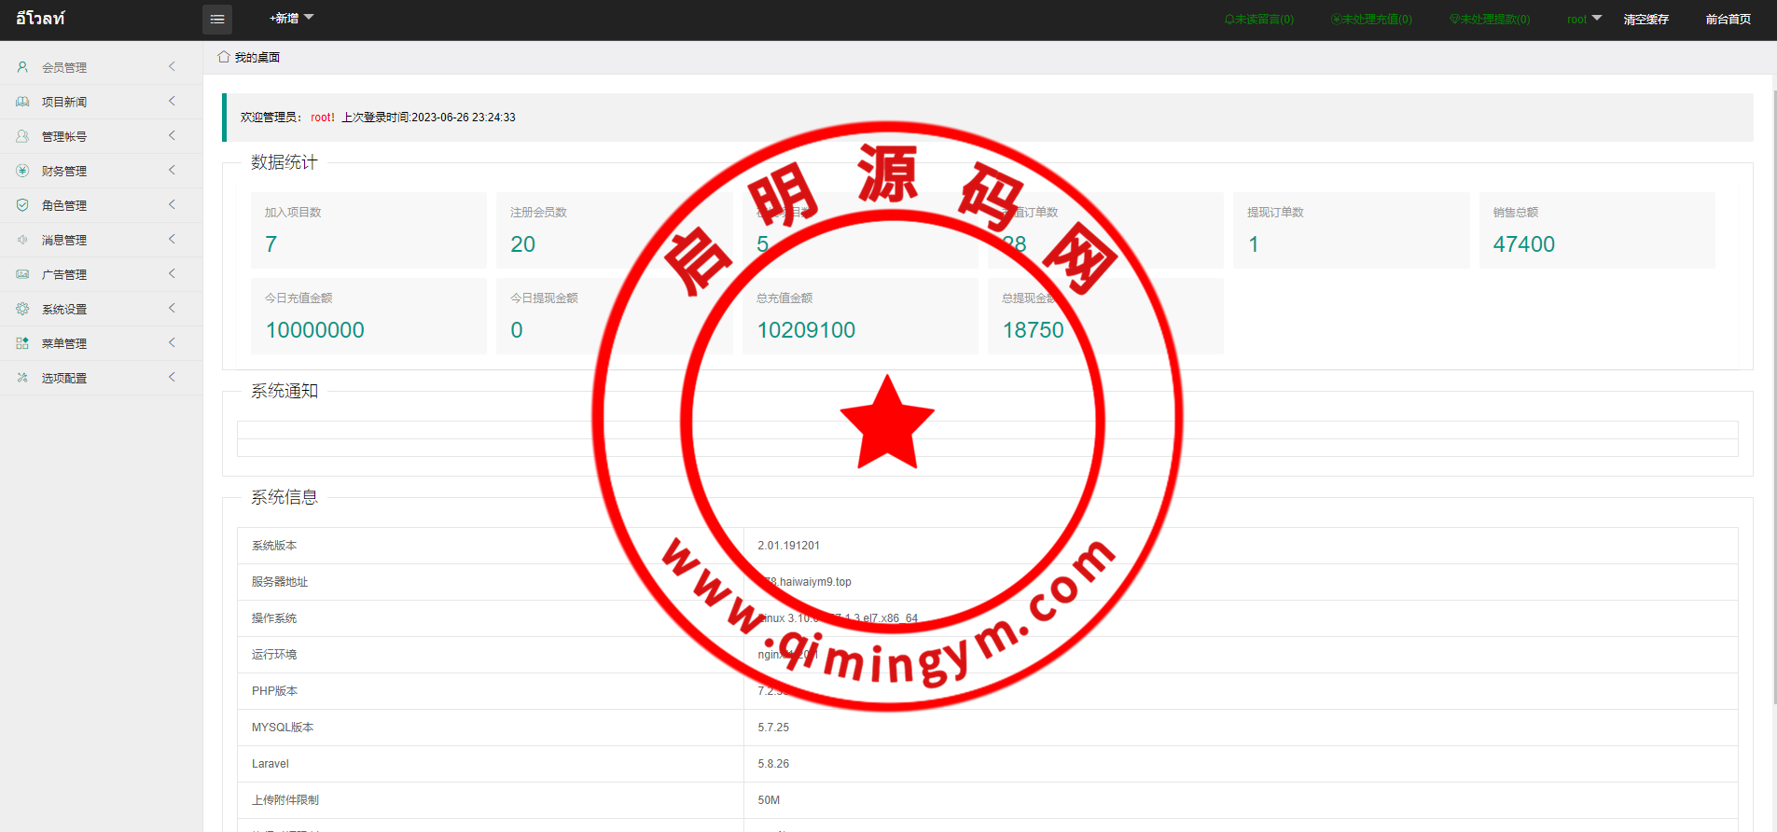Select the 我的桌面 tab
The height and width of the screenshot is (832, 1777).
click(257, 58)
